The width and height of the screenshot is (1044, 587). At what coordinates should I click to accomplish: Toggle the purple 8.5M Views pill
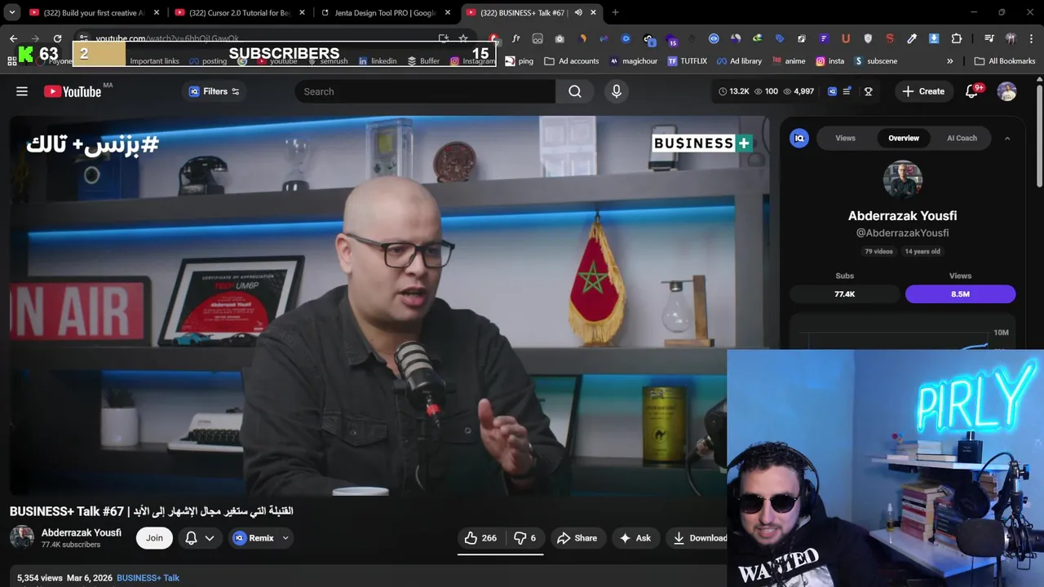(960, 293)
